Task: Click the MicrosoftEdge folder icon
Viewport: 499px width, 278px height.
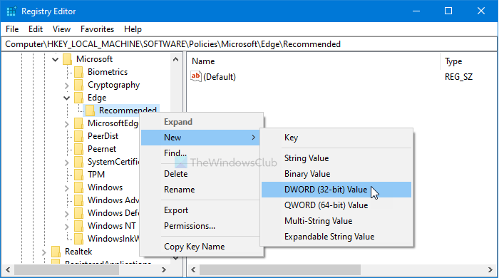Action: pos(78,123)
